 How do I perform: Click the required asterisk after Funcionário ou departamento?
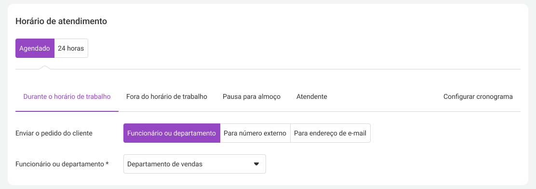tap(107, 164)
